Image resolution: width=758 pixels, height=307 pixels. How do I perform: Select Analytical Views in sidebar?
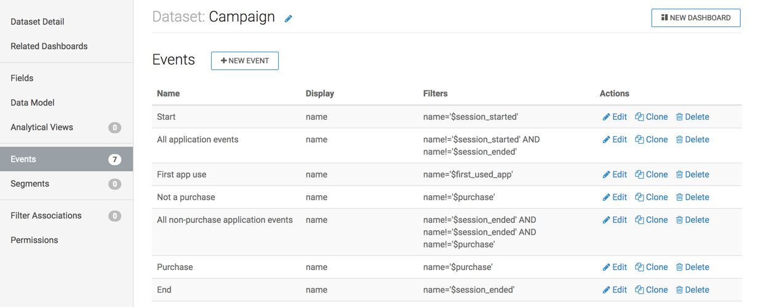pos(42,127)
